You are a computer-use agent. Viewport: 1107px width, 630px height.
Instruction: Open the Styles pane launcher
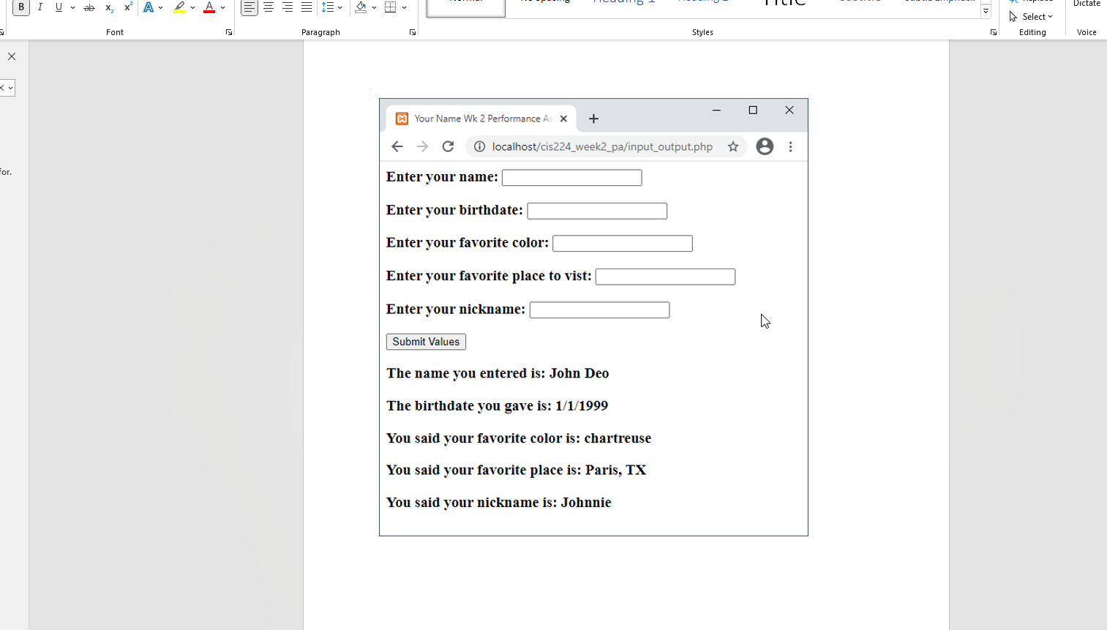click(993, 32)
